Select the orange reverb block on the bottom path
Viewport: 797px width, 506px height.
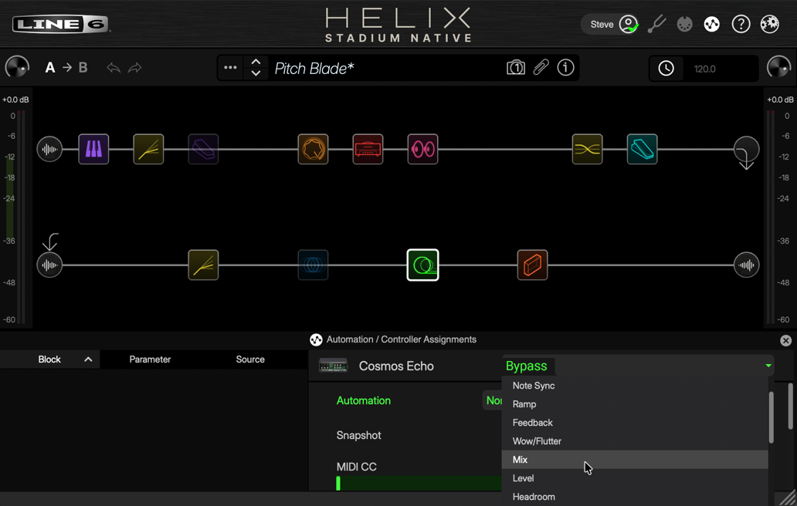coord(533,265)
